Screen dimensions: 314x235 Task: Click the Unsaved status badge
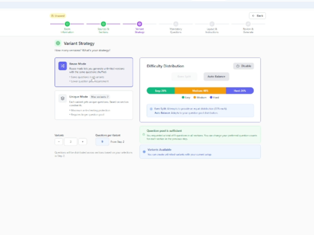[x=58, y=16]
